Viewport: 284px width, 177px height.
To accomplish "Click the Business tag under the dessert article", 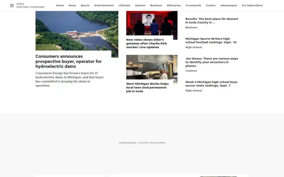I will click(x=191, y=27).
